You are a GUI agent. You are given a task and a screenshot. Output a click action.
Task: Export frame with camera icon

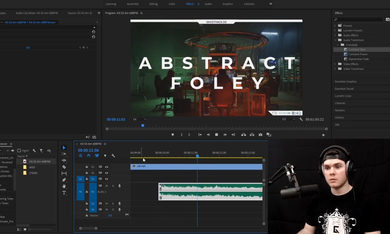point(261,135)
